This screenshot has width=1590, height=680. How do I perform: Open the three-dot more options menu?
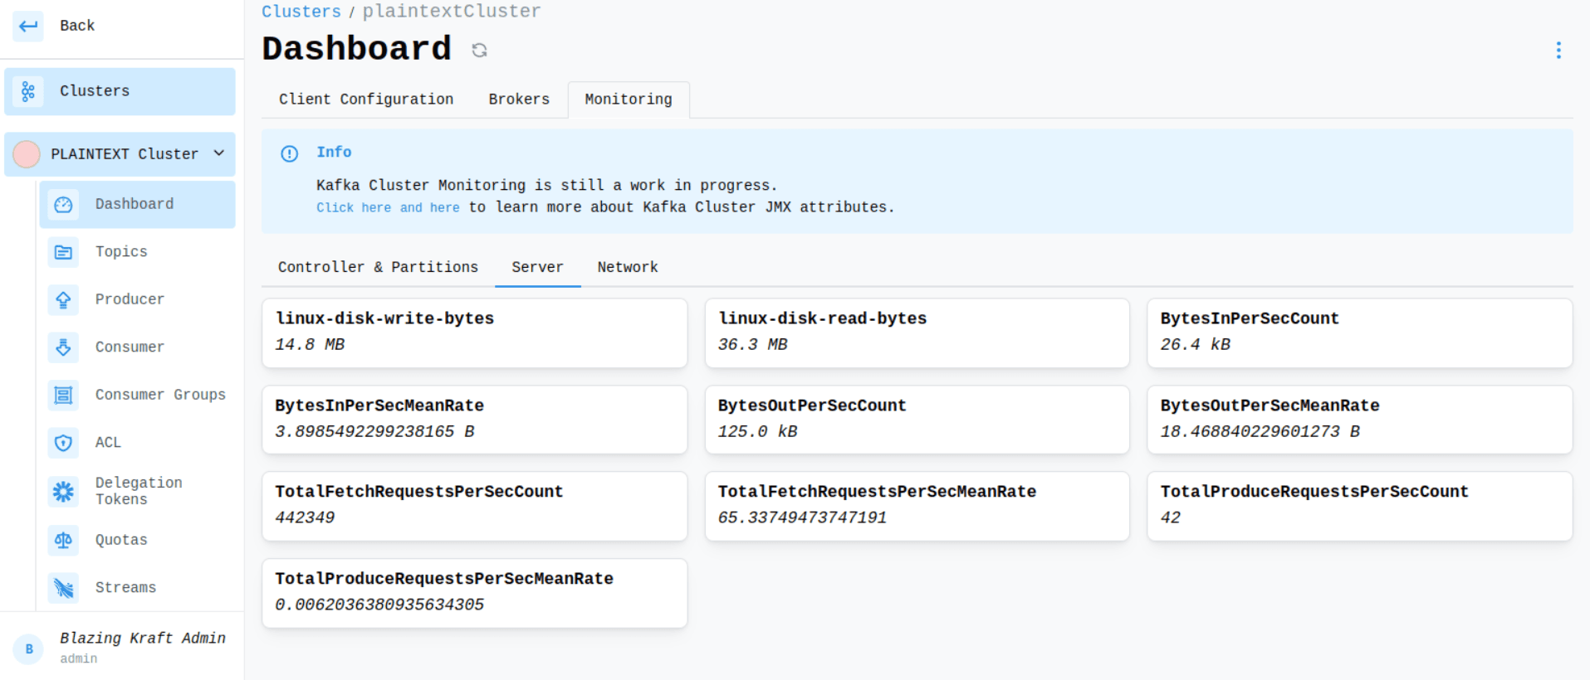point(1558,50)
